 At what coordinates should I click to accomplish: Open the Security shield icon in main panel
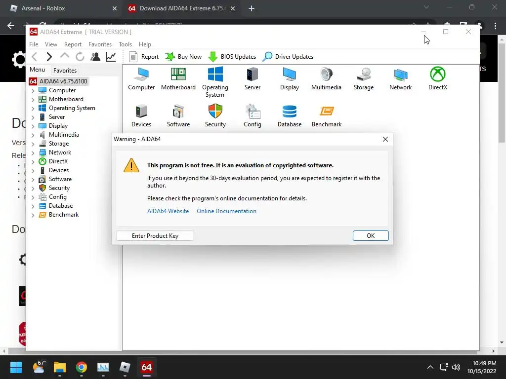pyautogui.click(x=215, y=115)
